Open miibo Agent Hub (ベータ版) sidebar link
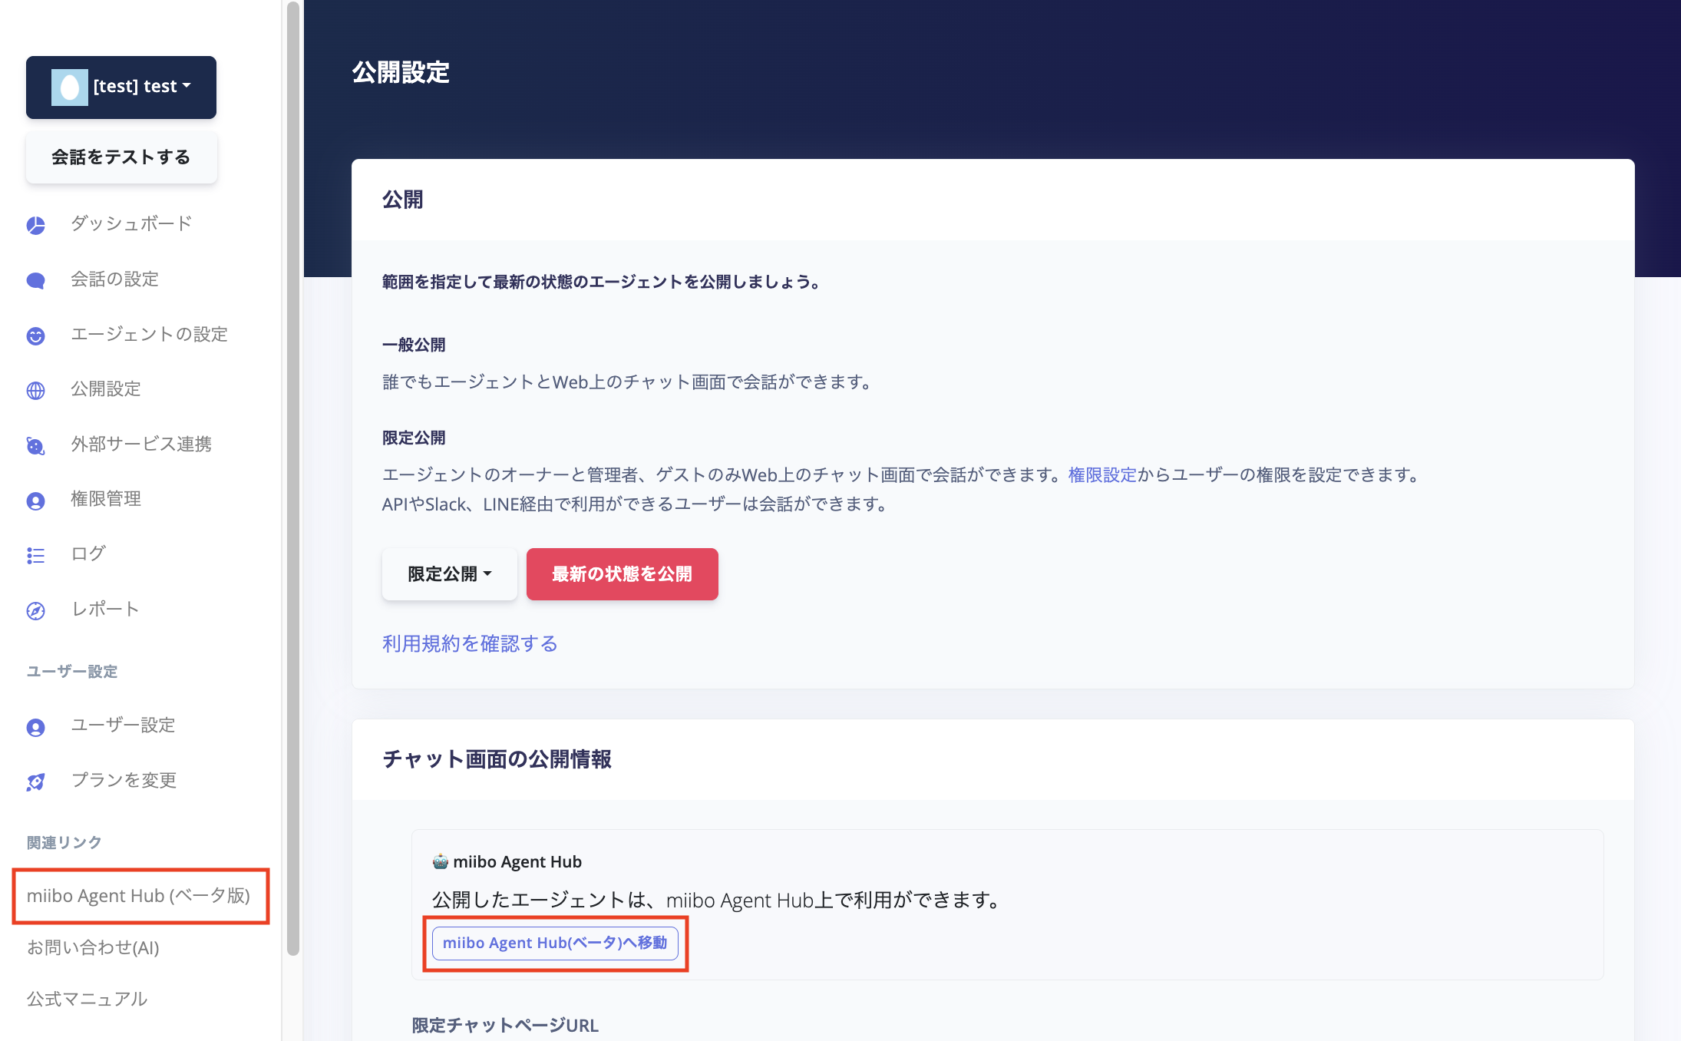 [139, 896]
